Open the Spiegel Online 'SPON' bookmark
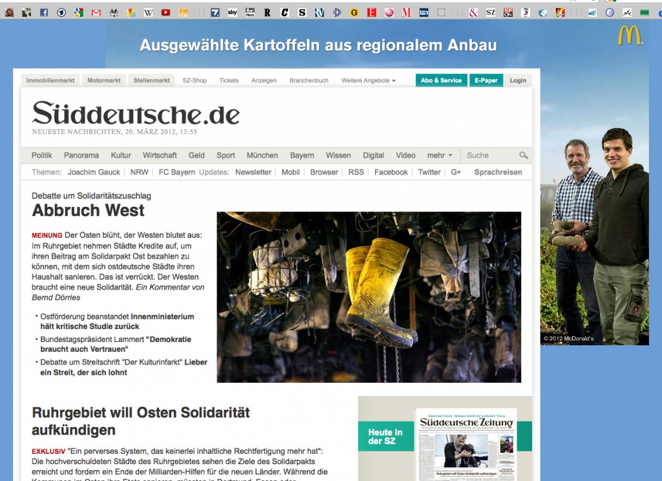The width and height of the screenshot is (662, 481). [x=508, y=13]
